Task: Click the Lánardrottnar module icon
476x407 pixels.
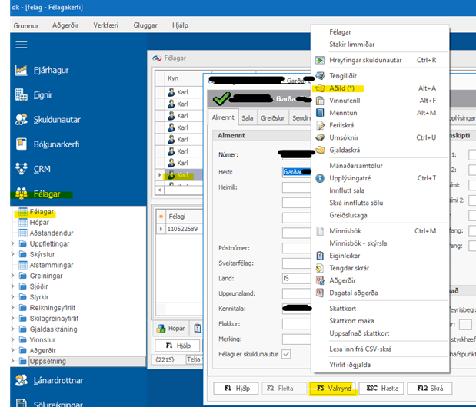Action: point(22,379)
